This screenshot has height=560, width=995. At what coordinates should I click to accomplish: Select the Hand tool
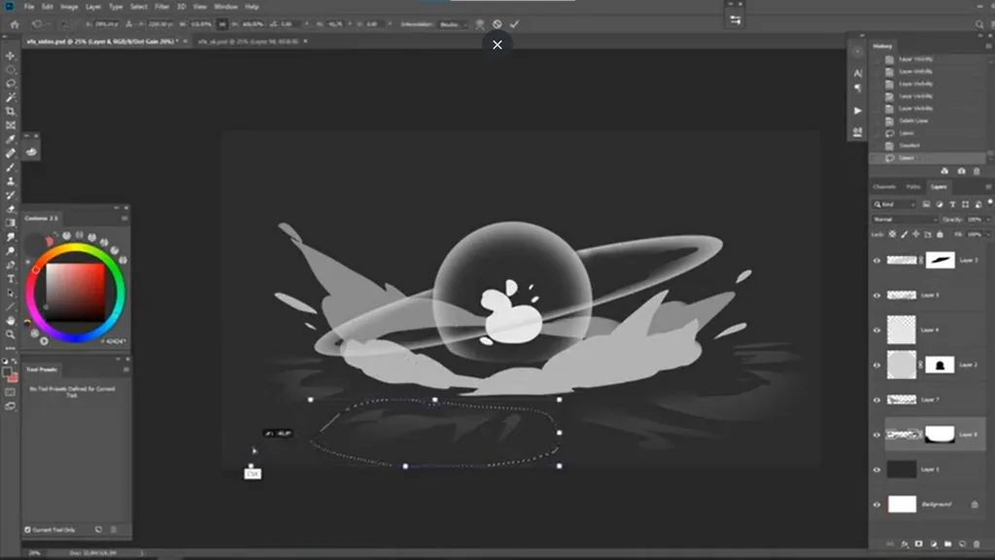[x=10, y=321]
